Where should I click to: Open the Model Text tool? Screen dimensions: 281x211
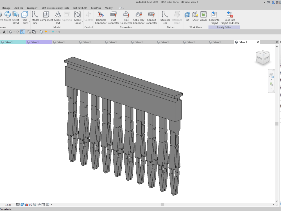(58, 17)
